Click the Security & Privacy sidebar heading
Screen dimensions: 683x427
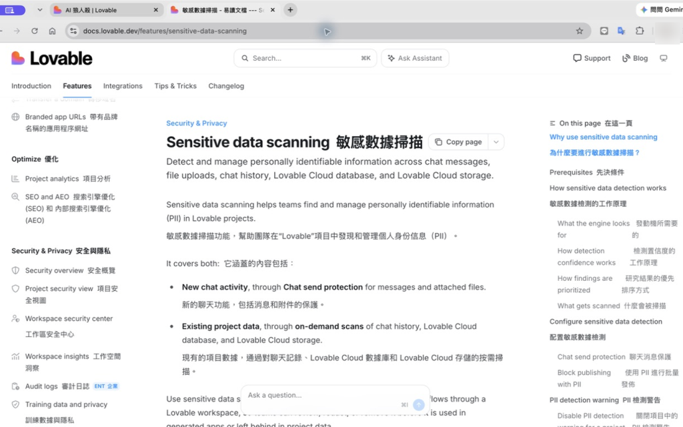[61, 251]
